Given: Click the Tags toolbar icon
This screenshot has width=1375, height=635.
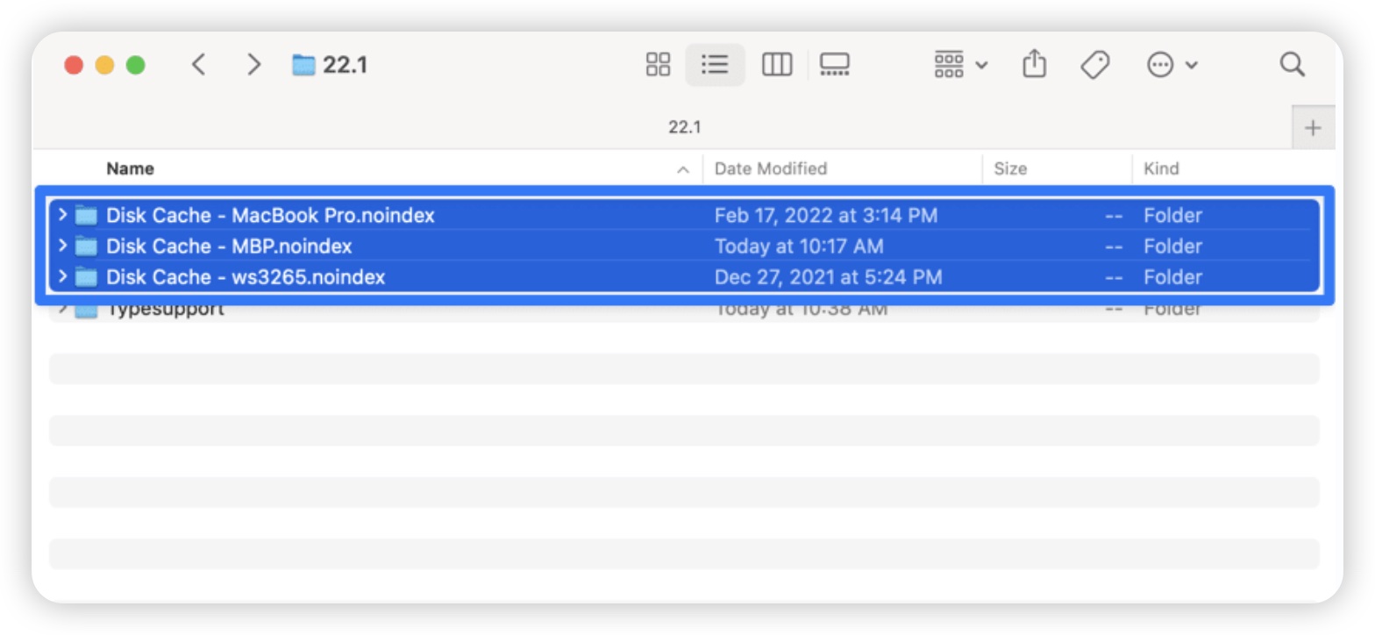Looking at the screenshot, I should pos(1094,64).
